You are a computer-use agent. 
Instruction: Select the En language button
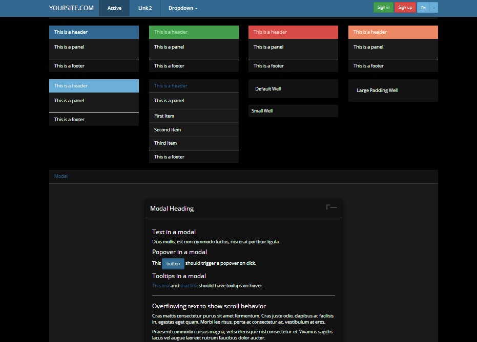423,8
